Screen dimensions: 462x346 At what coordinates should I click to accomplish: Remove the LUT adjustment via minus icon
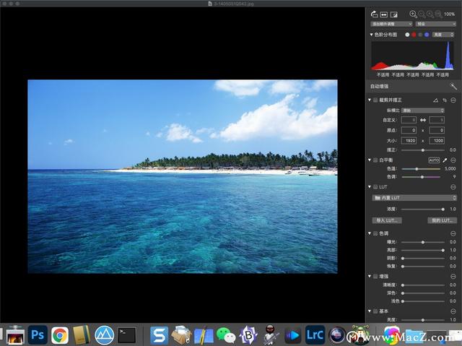[453, 187]
